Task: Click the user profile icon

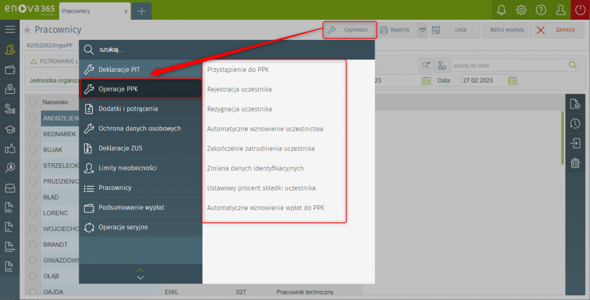Action: (x=560, y=10)
